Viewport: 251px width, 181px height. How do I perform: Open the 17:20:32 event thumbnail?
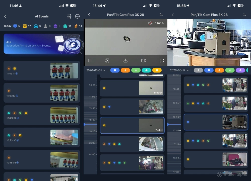(234, 159)
